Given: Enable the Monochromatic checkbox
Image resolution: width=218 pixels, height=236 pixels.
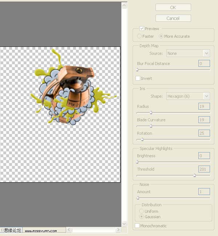Looking at the screenshot, I should click(137, 225).
